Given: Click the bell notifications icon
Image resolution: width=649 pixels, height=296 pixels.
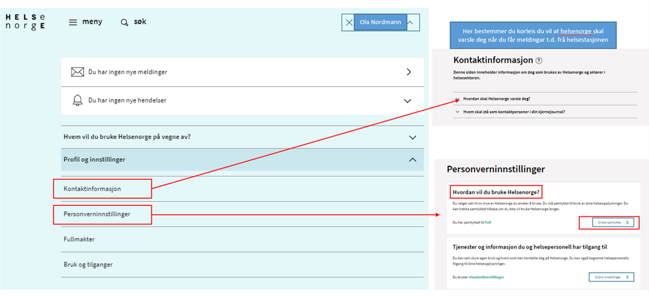Looking at the screenshot, I should [x=78, y=100].
